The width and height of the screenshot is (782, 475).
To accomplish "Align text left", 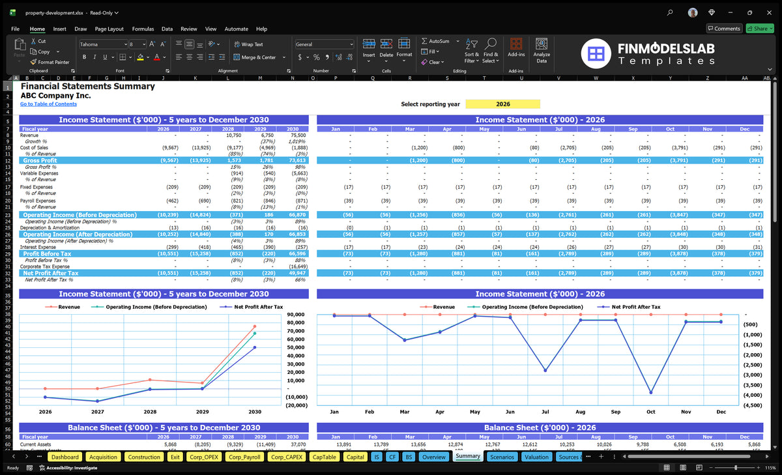I will click(x=179, y=57).
